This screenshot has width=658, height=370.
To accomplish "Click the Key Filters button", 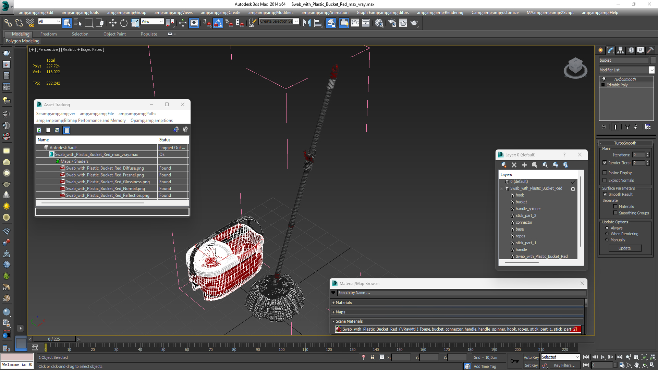I will (564, 366).
